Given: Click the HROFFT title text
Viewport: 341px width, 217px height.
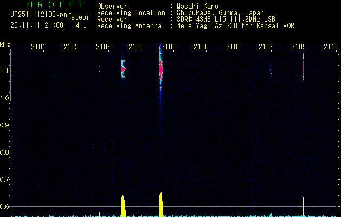Looking at the screenshot, I should (55, 4).
